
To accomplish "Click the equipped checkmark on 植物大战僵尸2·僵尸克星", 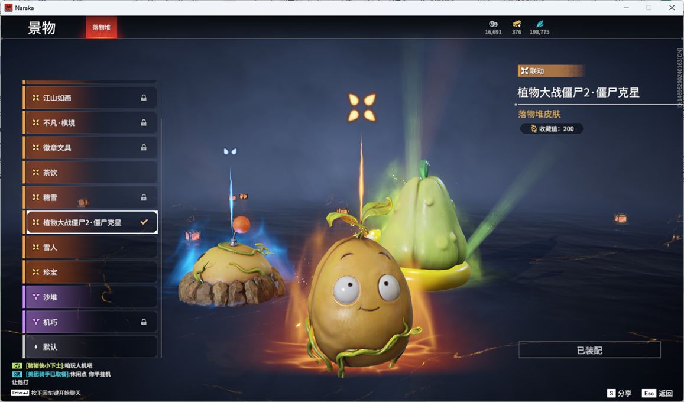I will click(144, 222).
